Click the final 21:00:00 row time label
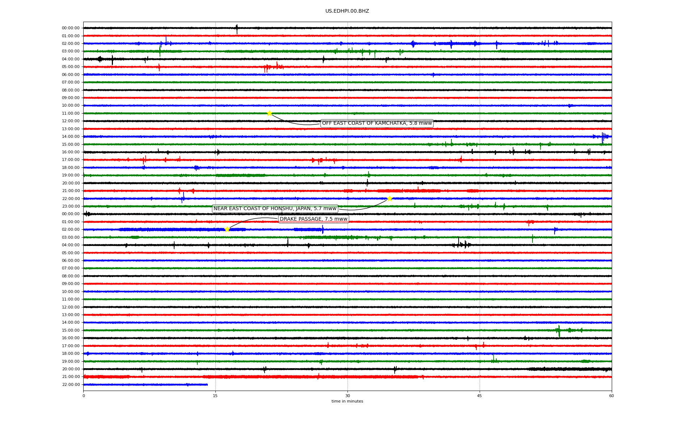Screen dimensions: 695x434 [x=71, y=377]
